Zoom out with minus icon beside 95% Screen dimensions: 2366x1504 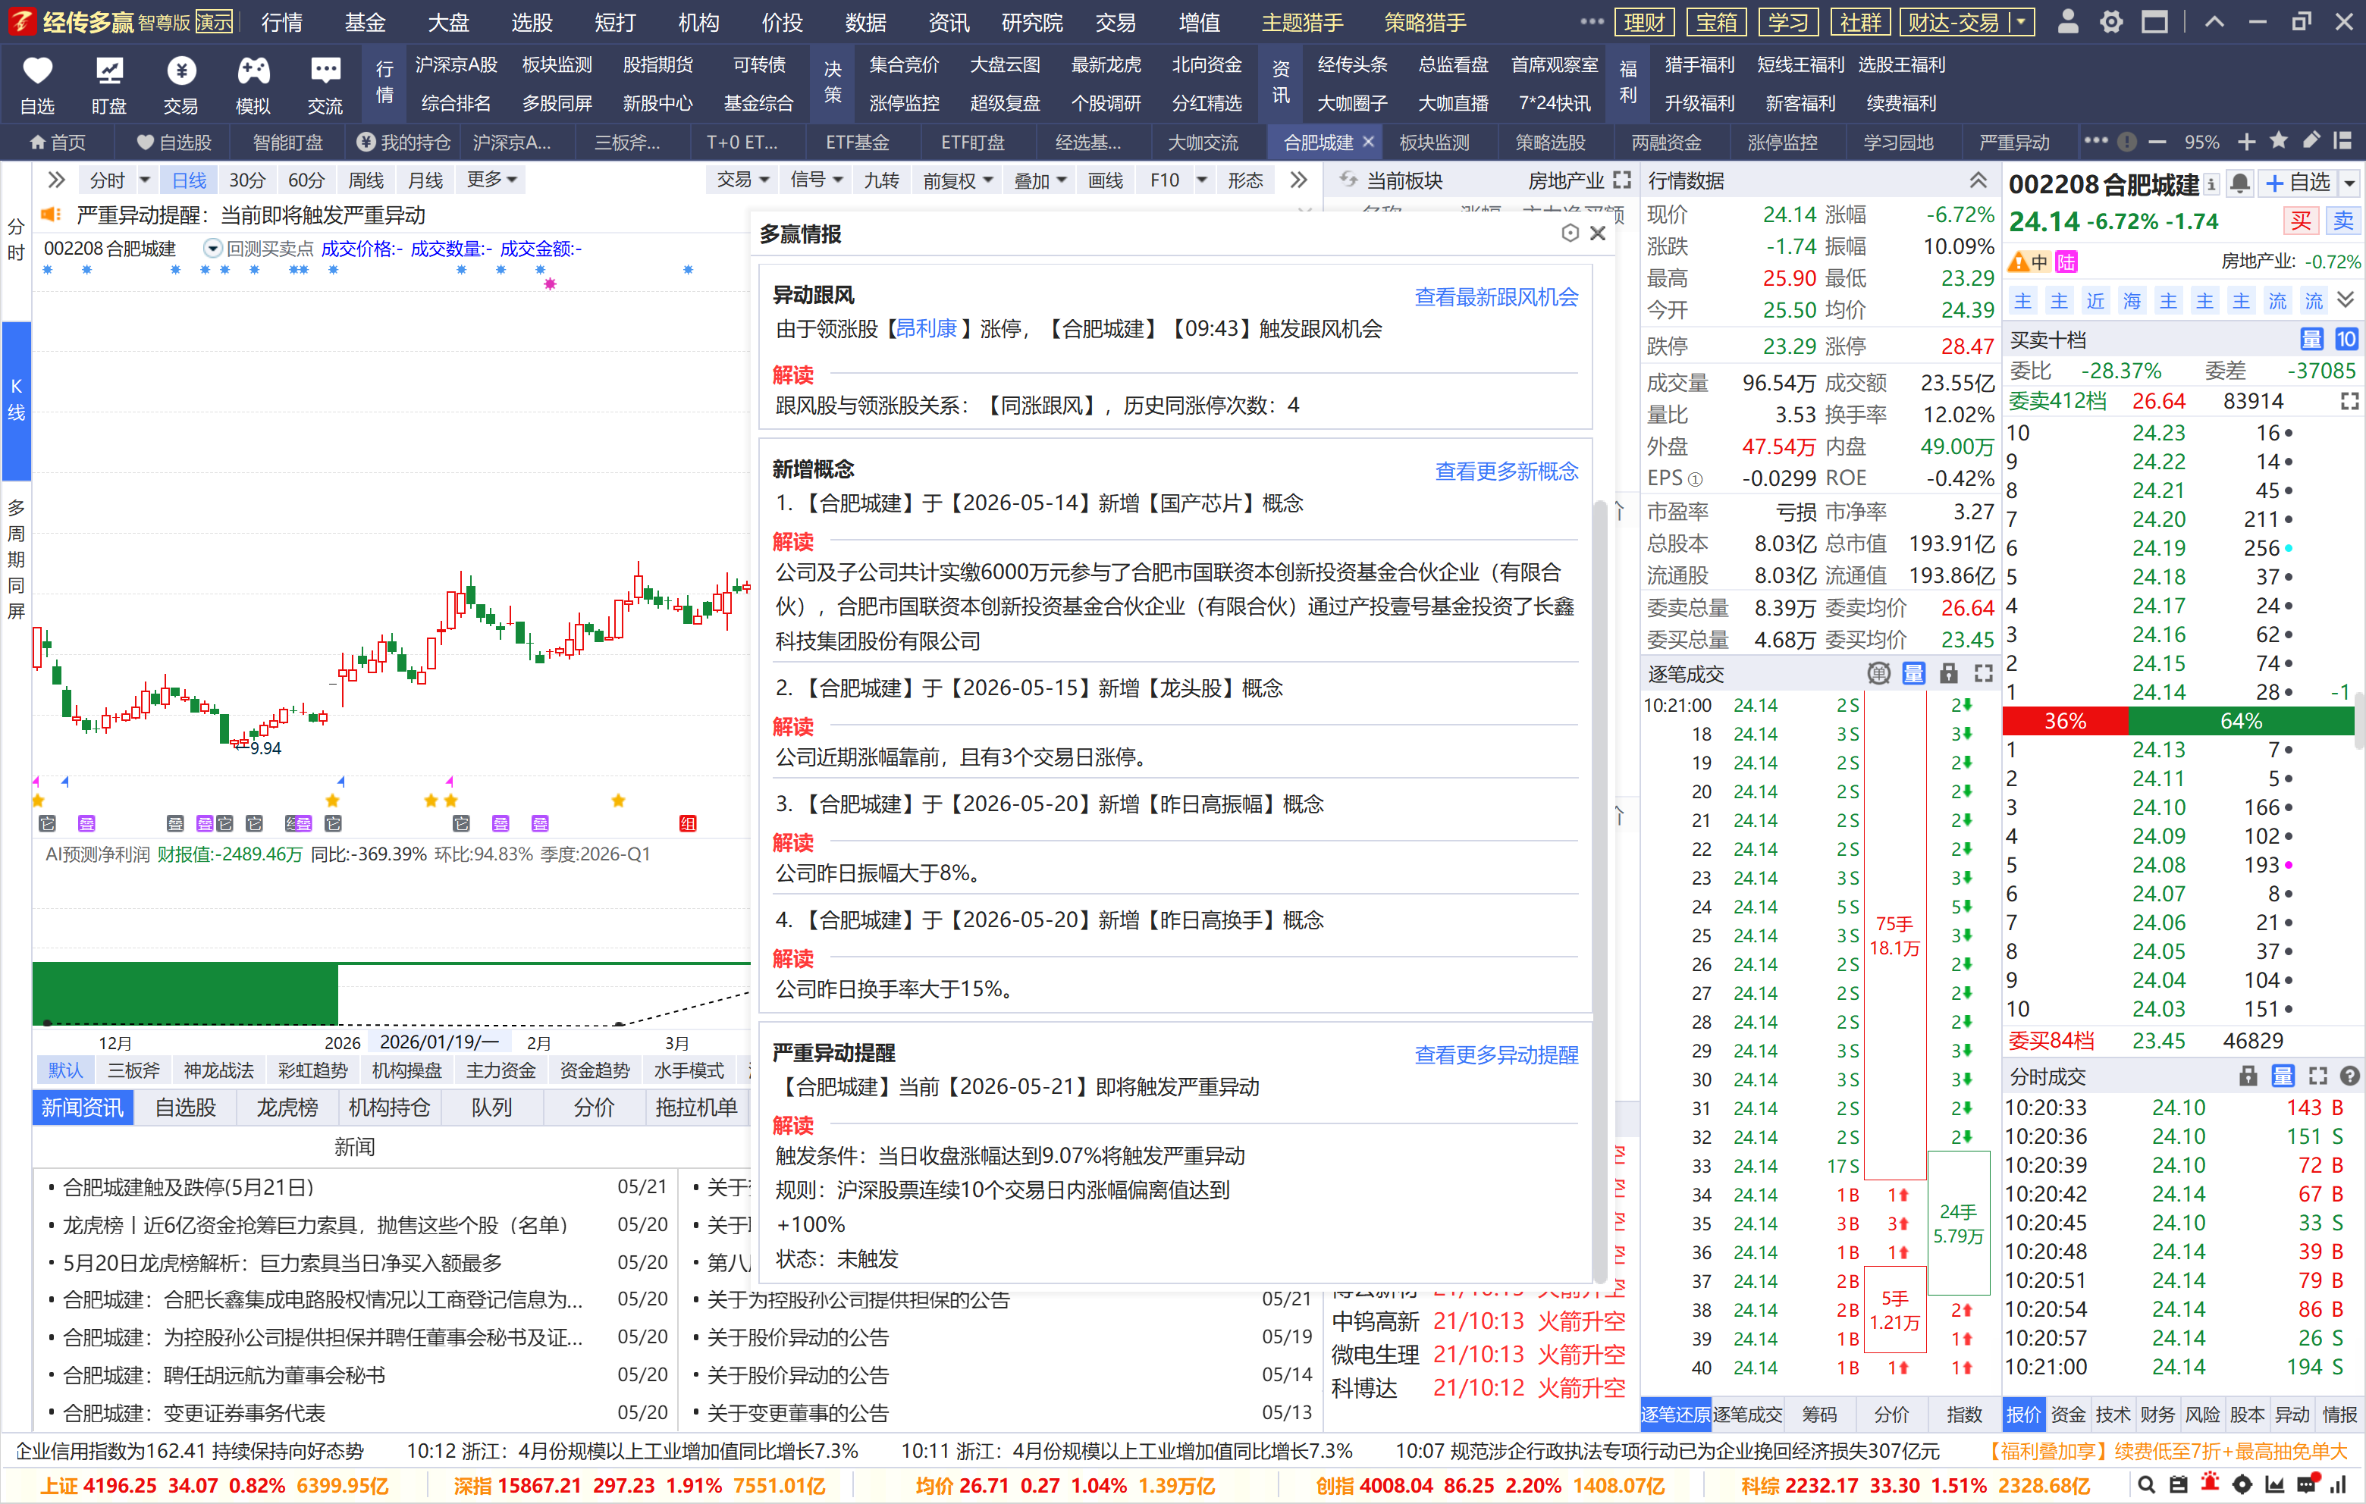(2157, 143)
